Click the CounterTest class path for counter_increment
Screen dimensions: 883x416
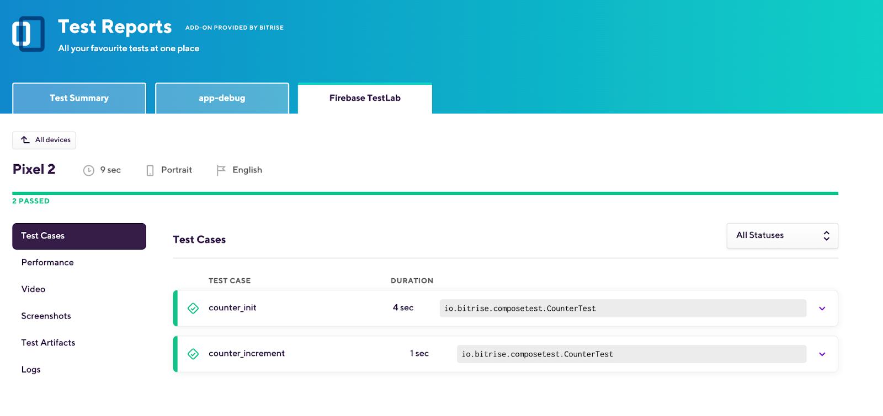632,354
